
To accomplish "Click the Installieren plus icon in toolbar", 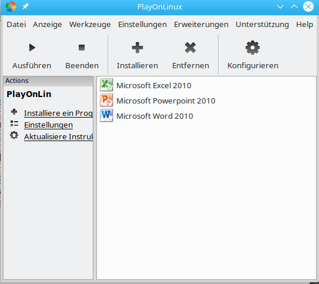I will coord(137,48).
